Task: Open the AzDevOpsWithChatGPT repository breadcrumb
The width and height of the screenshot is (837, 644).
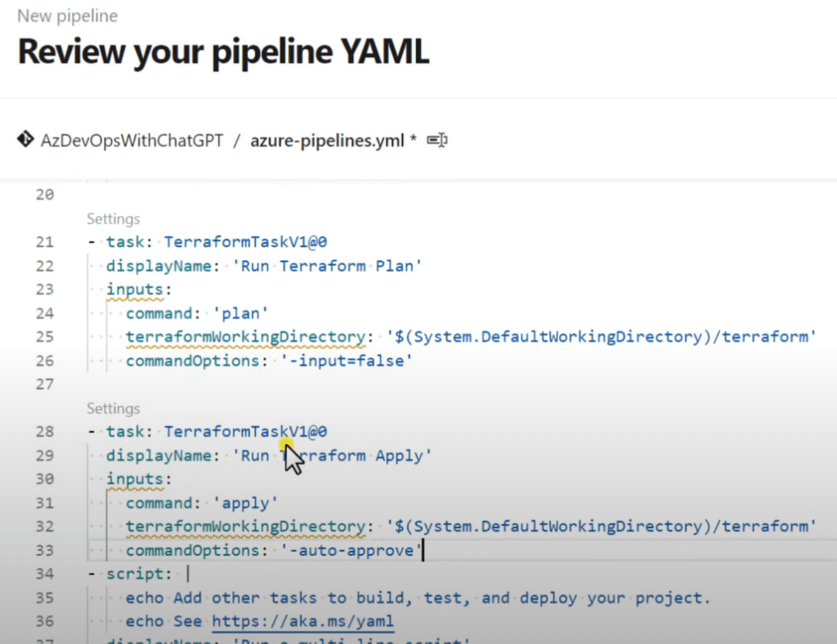Action: [132, 140]
